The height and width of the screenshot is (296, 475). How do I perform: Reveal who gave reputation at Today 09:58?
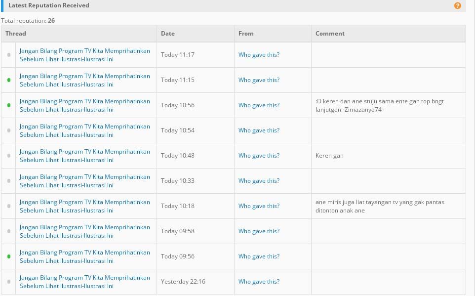coord(259,231)
